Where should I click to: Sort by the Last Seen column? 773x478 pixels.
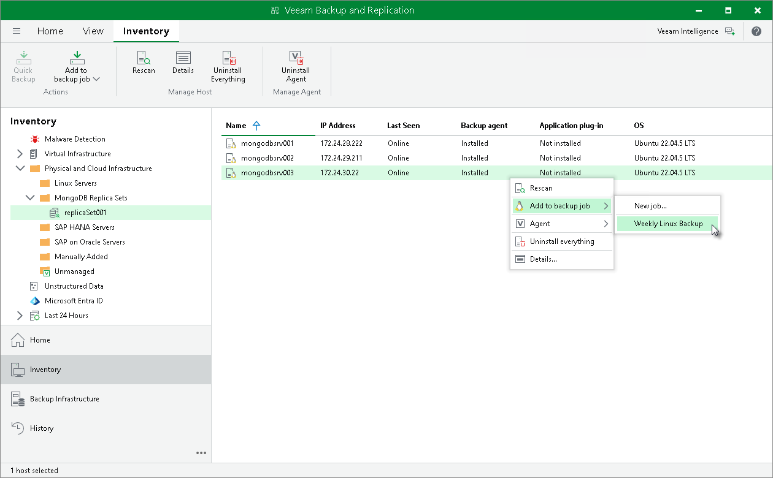tap(404, 126)
